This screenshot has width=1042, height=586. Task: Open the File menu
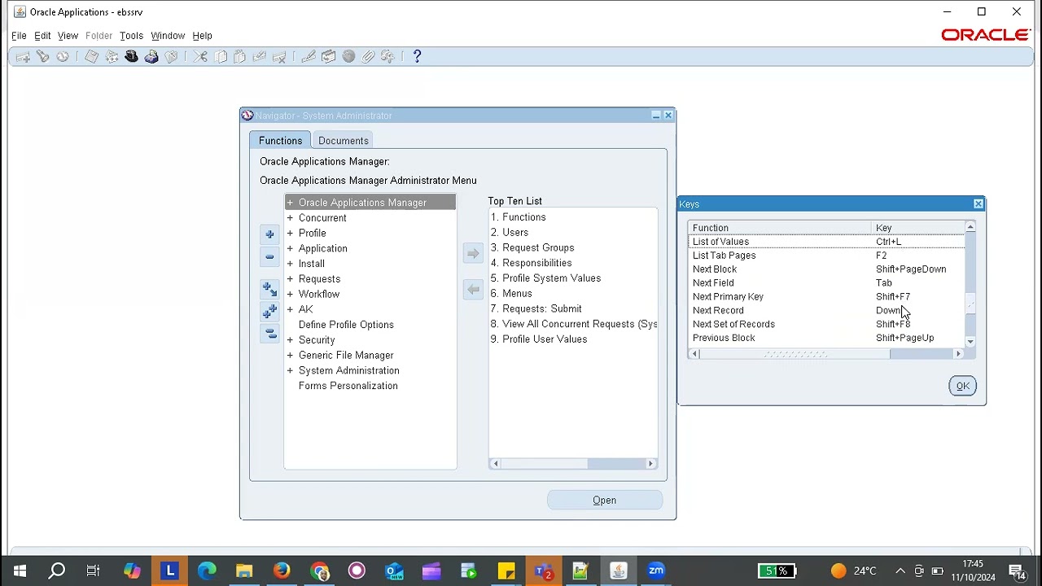point(19,36)
